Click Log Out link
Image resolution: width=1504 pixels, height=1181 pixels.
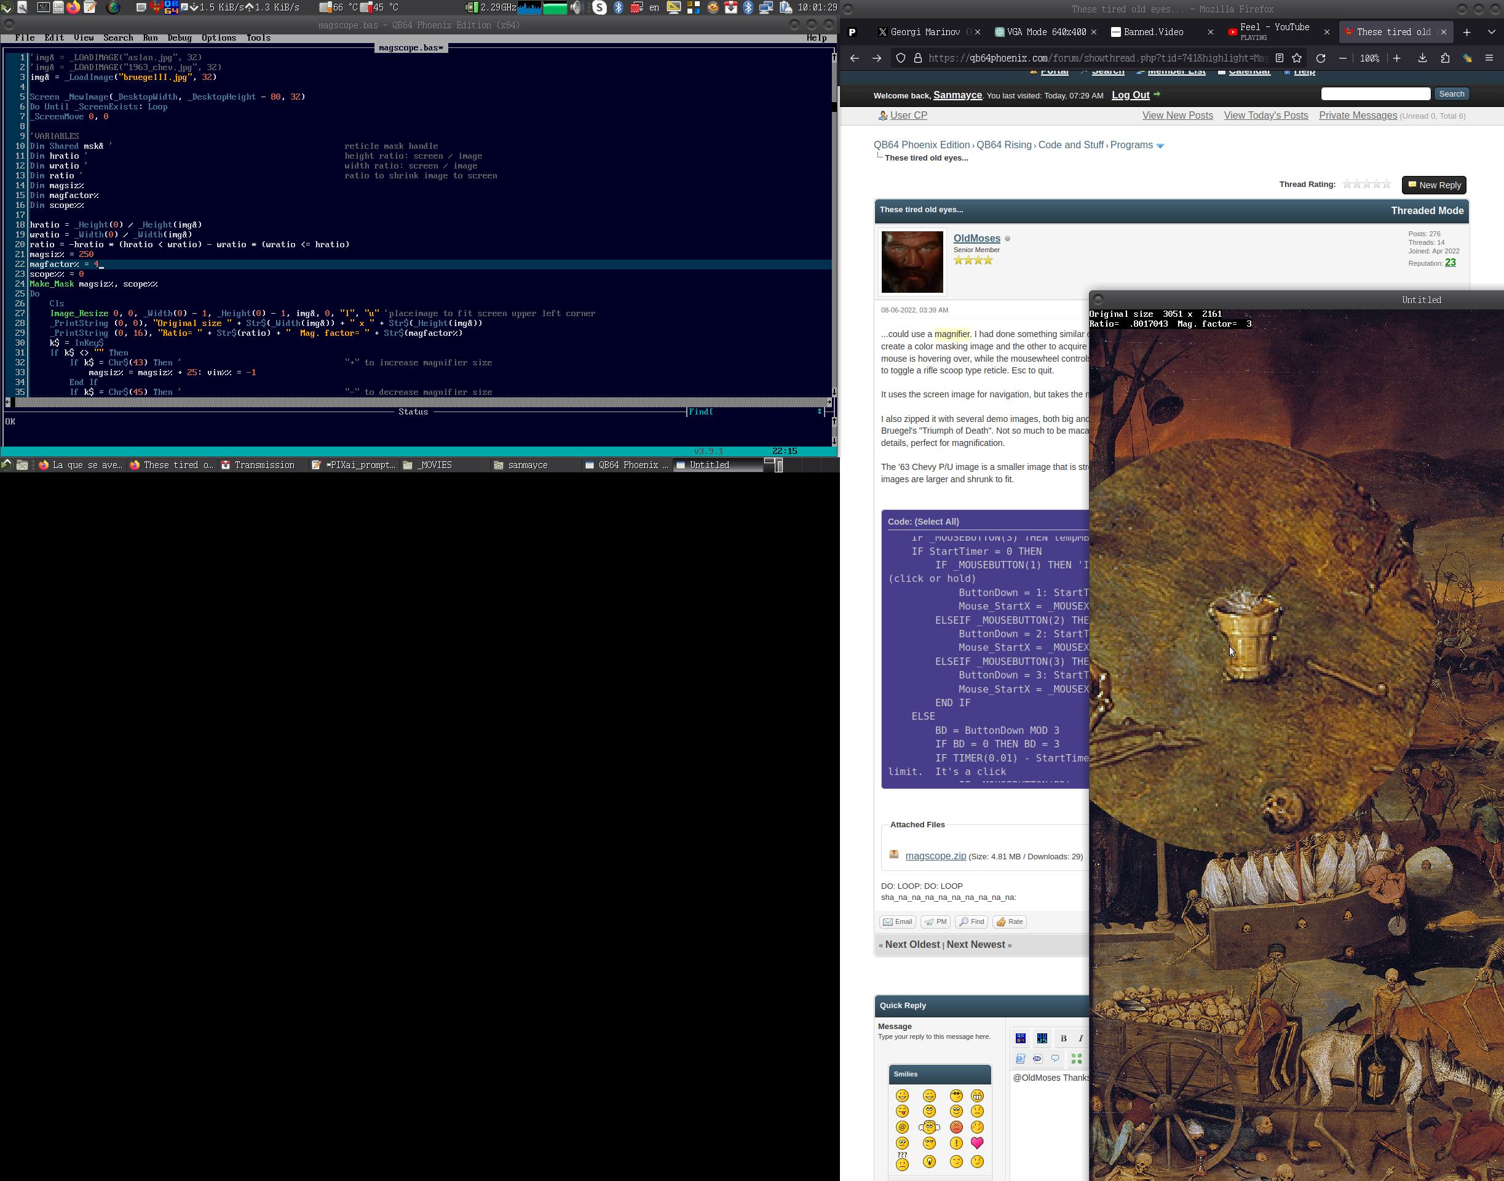(1130, 95)
